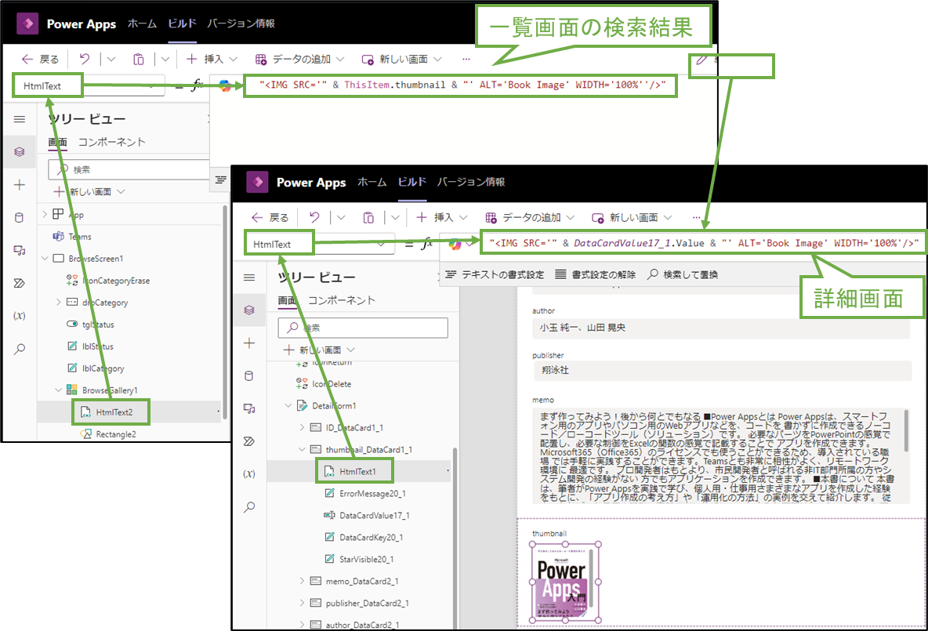928x631 pixels.
Task: Click the Copilot icon in the front window formula bar
Action: click(455, 244)
